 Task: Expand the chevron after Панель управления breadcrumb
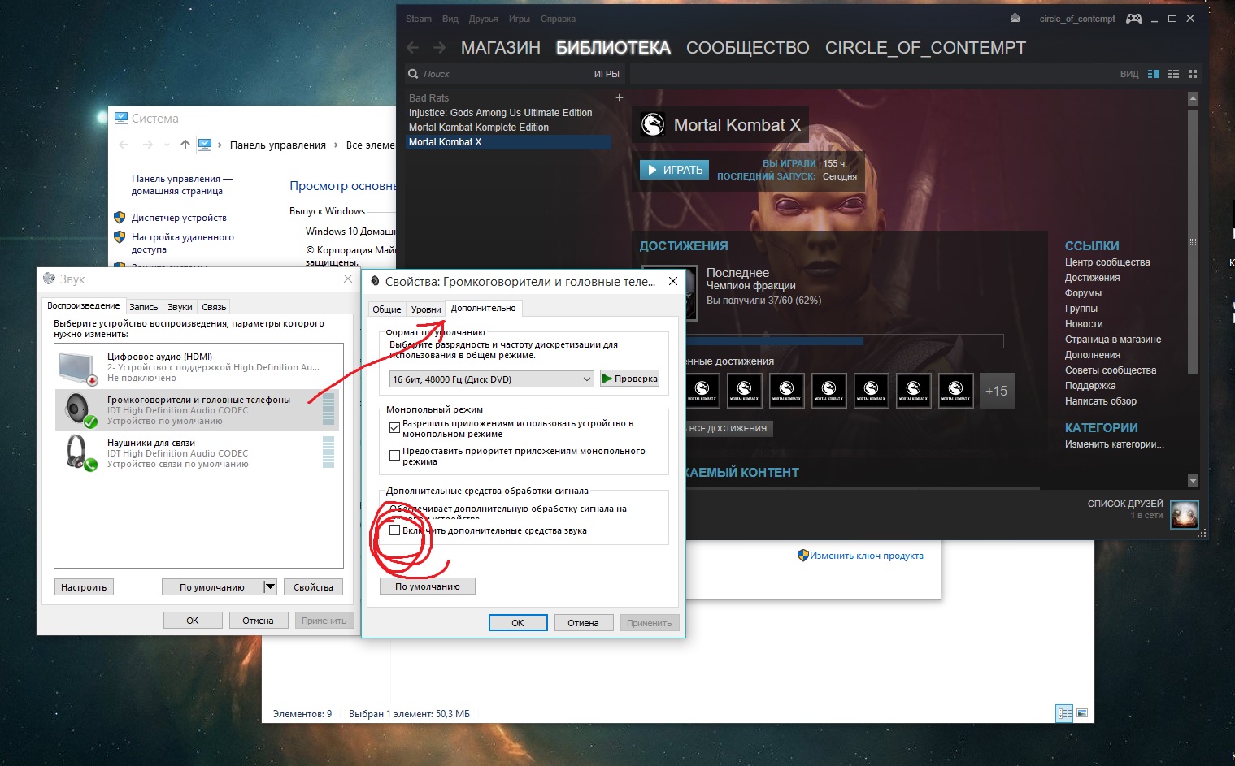click(x=336, y=145)
